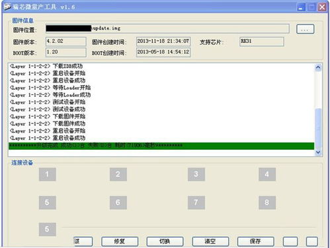Click the log scrollbar down arrow

pos(318,152)
